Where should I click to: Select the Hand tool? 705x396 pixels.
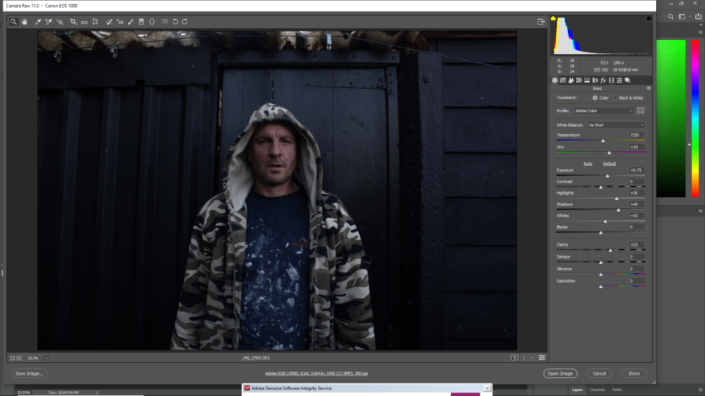click(x=24, y=21)
